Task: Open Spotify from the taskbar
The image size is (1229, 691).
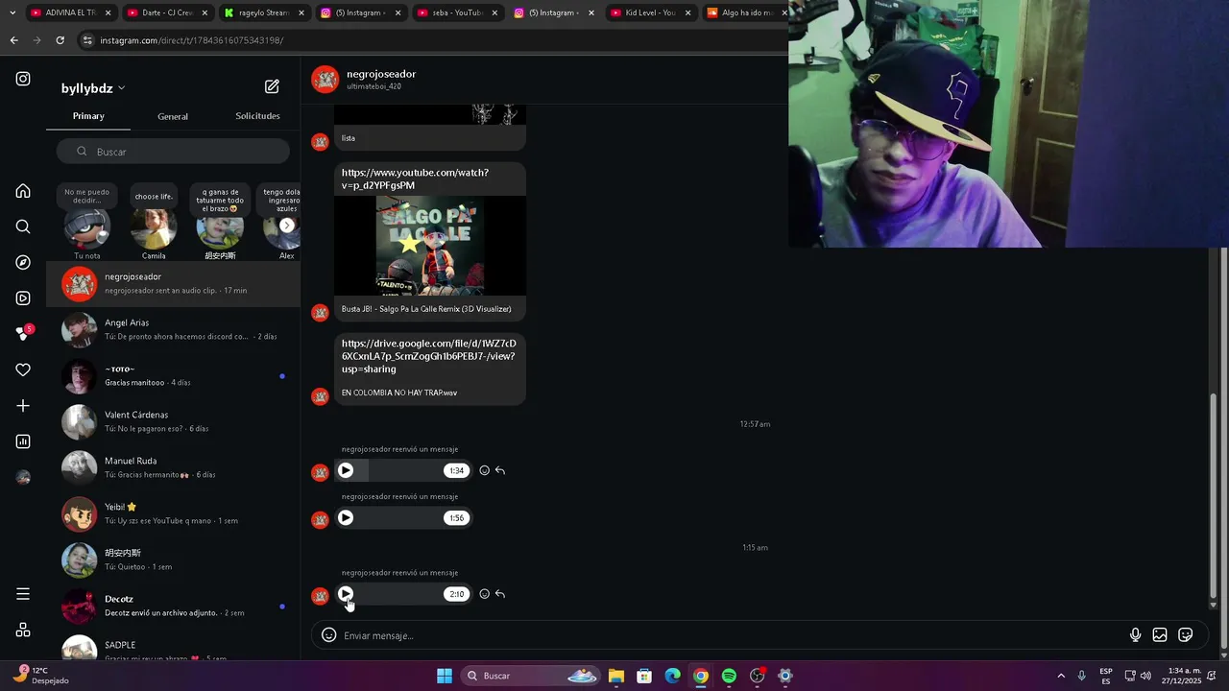Action: tap(729, 676)
